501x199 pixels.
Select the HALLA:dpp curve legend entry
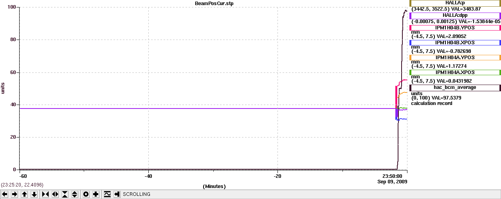(x=455, y=16)
